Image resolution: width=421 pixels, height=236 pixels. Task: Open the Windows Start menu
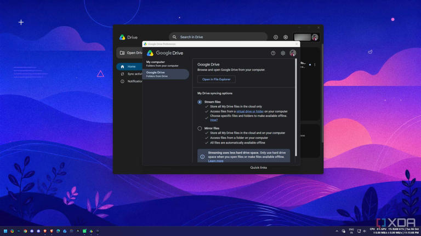coord(5,231)
